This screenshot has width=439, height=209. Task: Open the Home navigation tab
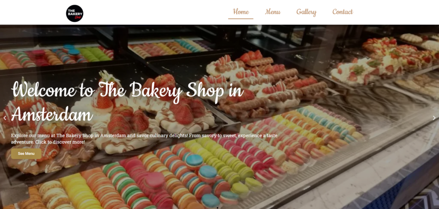241,12
